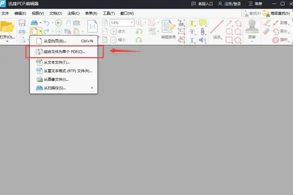Select the red Line drawing tool
The height and width of the screenshot is (195, 293).
click(x=217, y=27)
